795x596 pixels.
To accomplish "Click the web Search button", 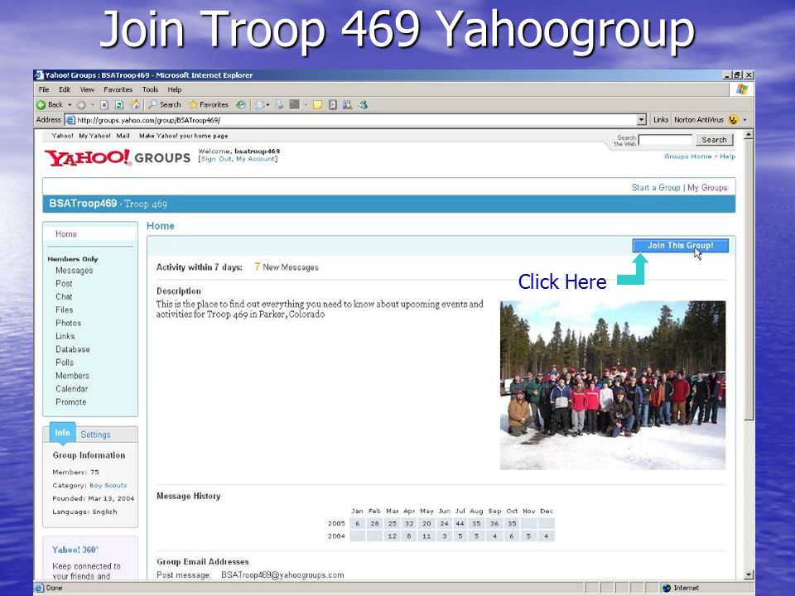I will coord(714,140).
